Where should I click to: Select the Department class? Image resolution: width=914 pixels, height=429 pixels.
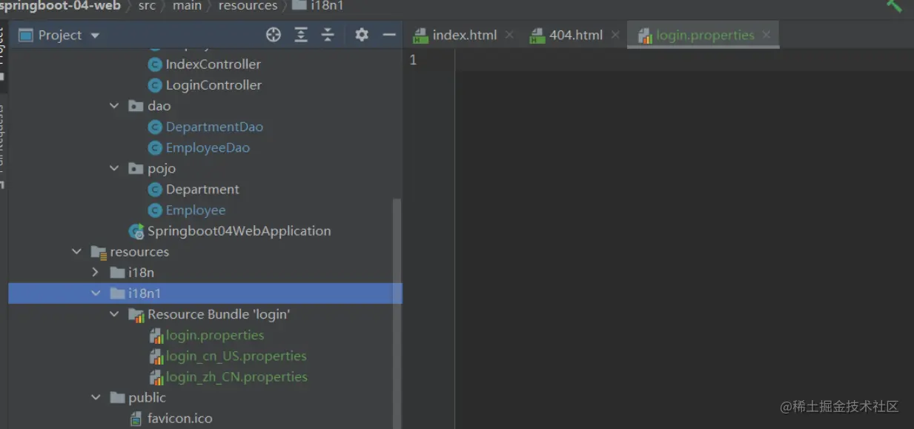tap(202, 189)
